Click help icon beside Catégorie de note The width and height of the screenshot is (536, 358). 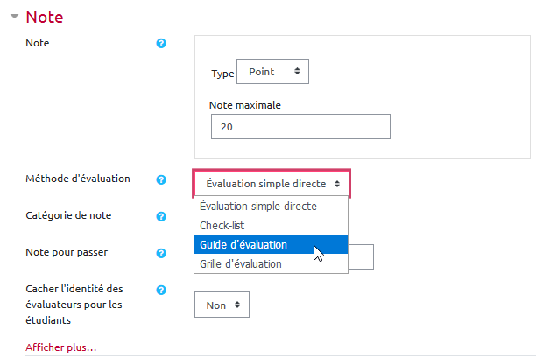coord(161,216)
